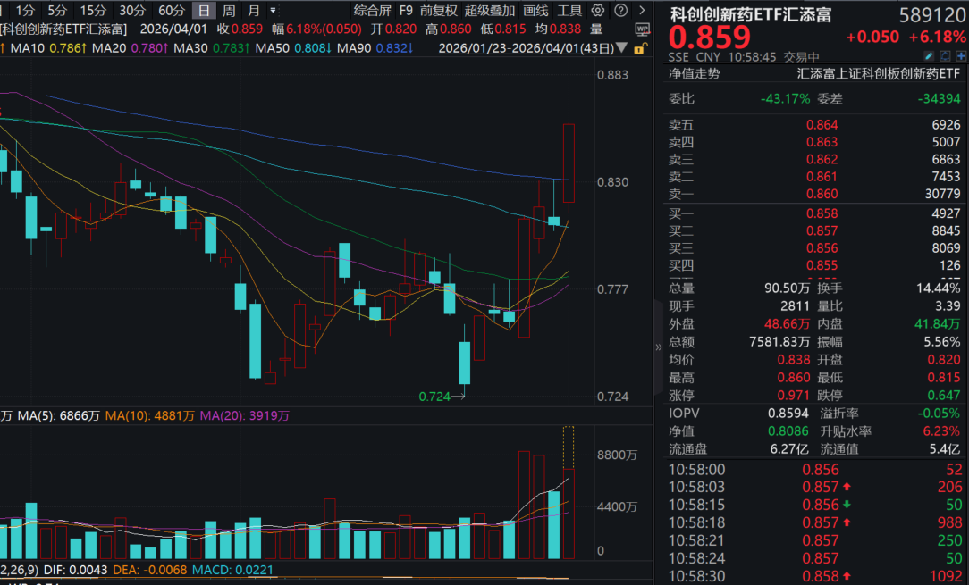Open the 超级叠加 overlay feature
This screenshot has height=585, width=969.
489,11
